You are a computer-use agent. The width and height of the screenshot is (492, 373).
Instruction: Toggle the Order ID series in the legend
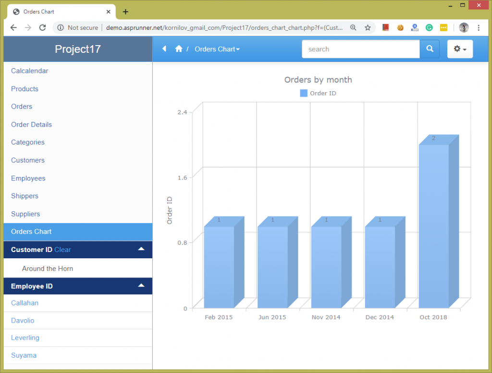[x=318, y=93]
